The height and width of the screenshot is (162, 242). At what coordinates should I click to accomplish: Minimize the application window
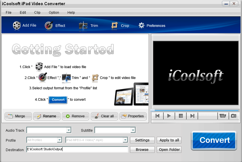226,3
